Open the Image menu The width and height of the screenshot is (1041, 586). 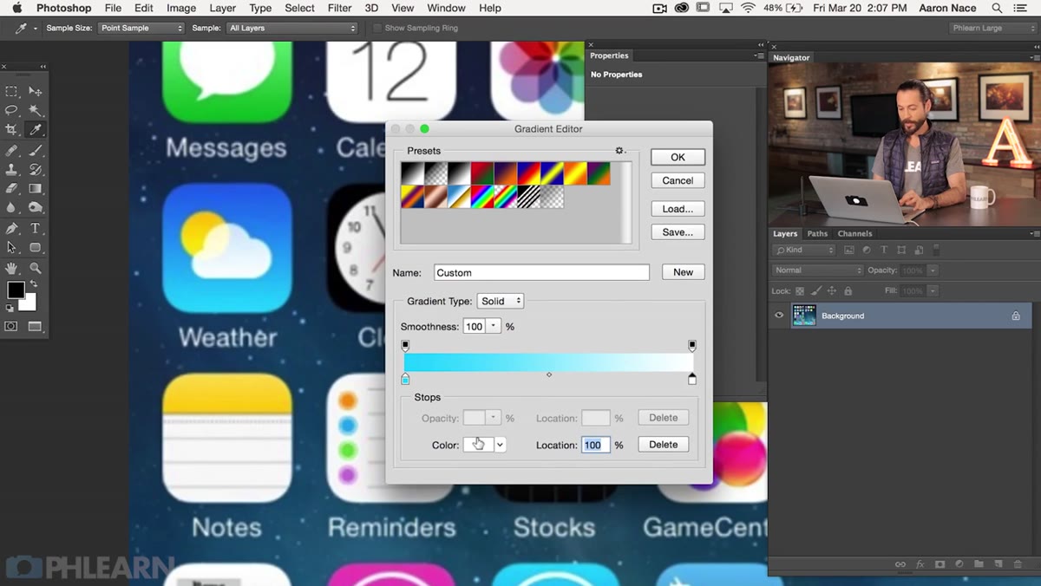[x=181, y=8]
